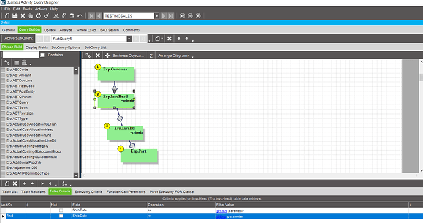Click the circled forward arrow navigation icon
This screenshot has height=223, width=423.
tap(190, 16)
